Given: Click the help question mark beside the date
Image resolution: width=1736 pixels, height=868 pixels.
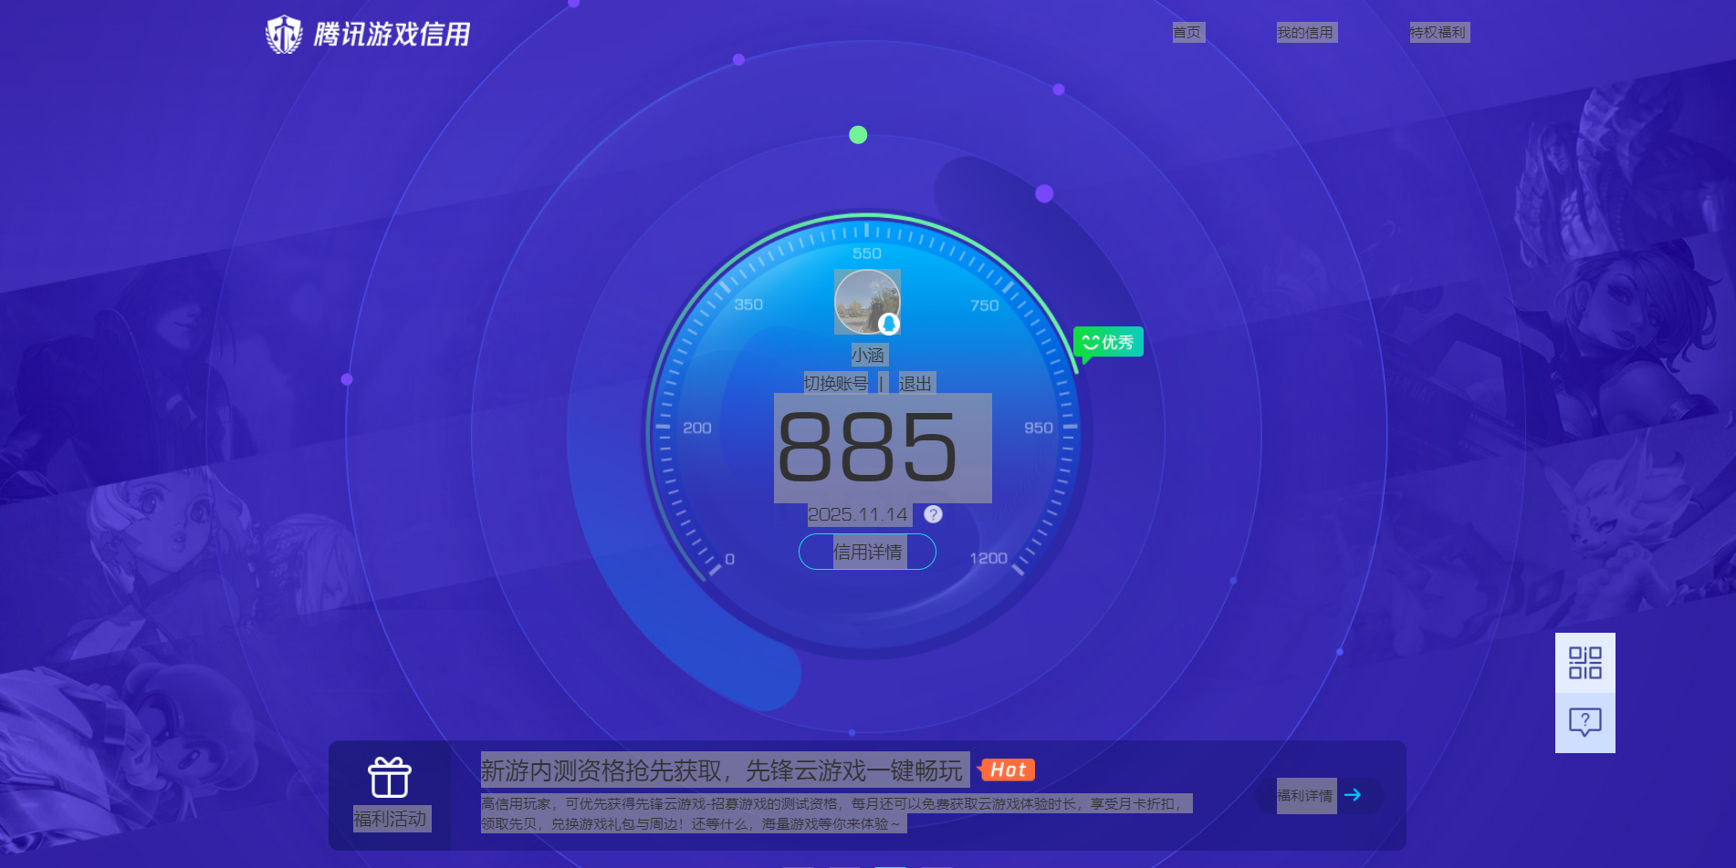Looking at the screenshot, I should tap(933, 514).
